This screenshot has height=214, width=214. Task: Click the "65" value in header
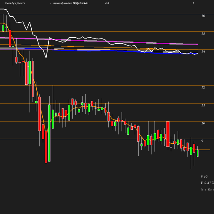tap(107, 3)
